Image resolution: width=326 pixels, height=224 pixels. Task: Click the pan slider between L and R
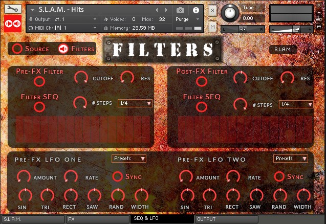point(243,29)
